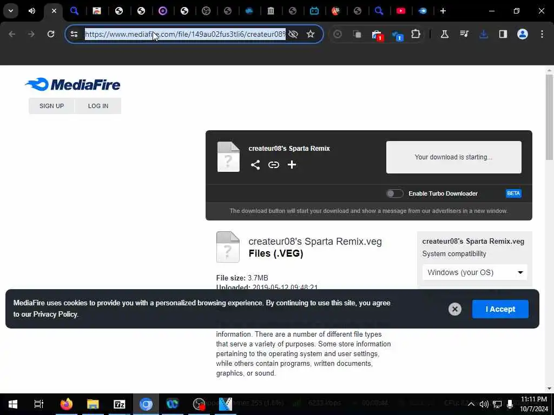This screenshot has width=554, height=415.
Task: Open Chrome Labs flask icon
Action: click(x=445, y=34)
